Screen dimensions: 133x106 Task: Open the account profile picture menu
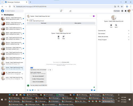[129, 11]
